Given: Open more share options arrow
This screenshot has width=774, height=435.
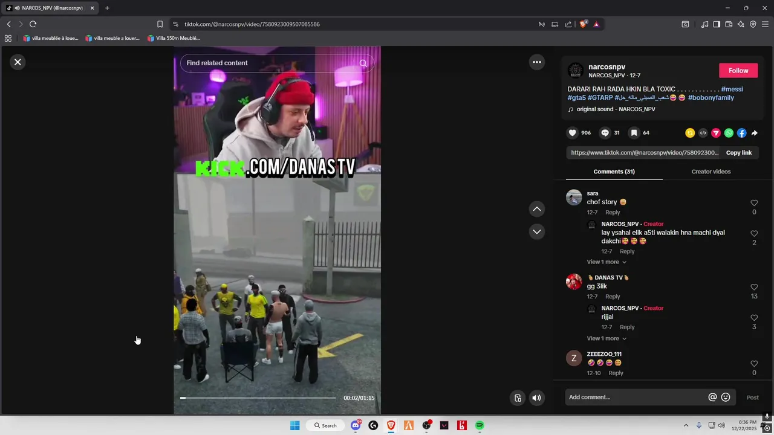Looking at the screenshot, I should coord(754,133).
